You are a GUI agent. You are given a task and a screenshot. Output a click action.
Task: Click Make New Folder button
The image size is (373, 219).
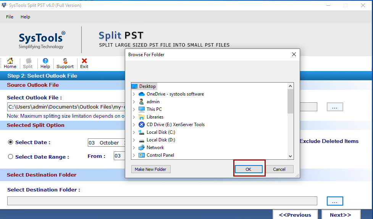click(150, 169)
